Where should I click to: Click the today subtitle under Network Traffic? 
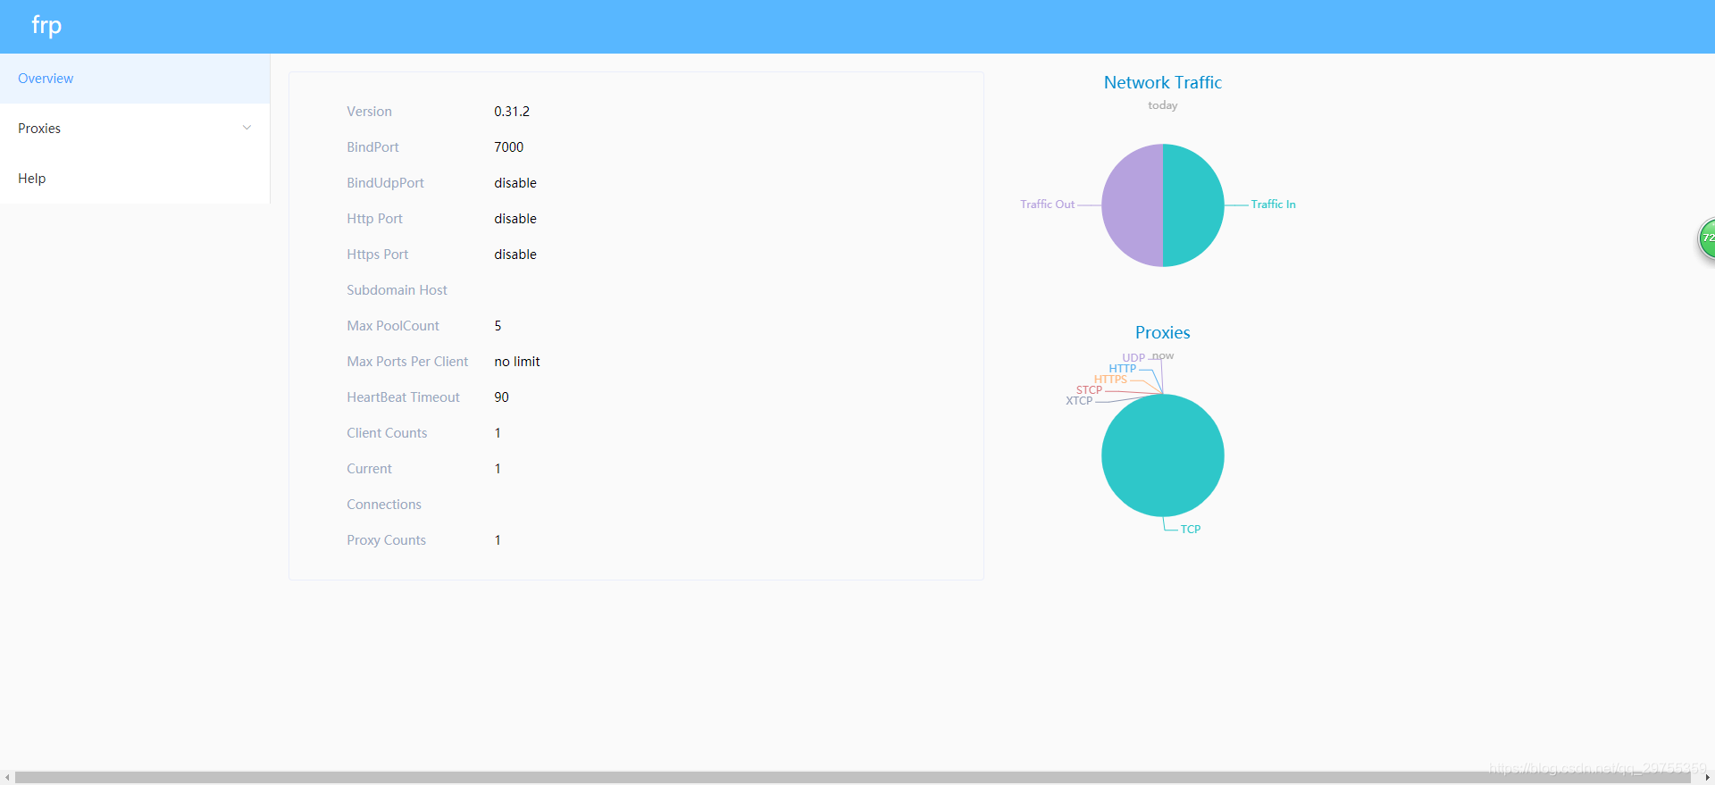[x=1163, y=105]
